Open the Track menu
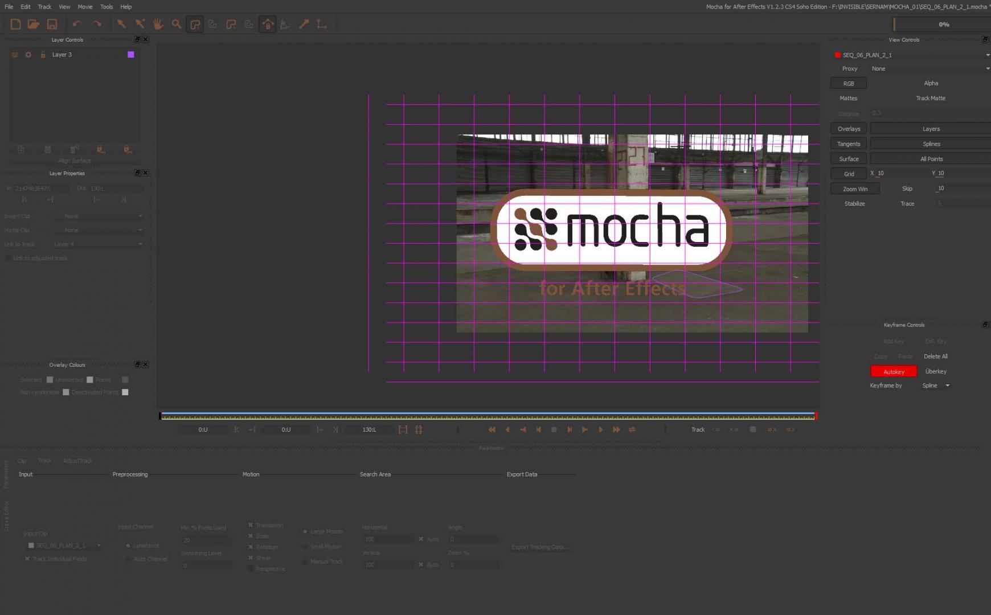 pyautogui.click(x=44, y=7)
